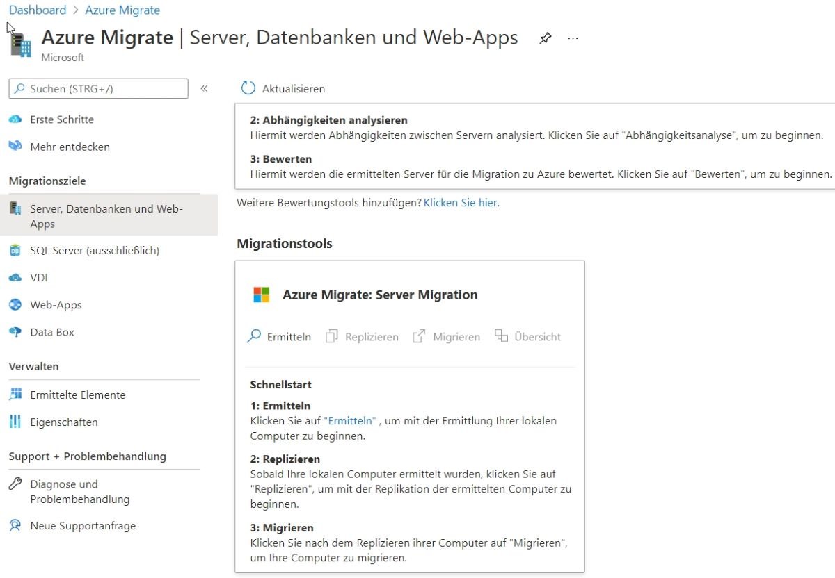The width and height of the screenshot is (835, 578).
Task: Select the VDI migration goal icon
Action: click(14, 277)
